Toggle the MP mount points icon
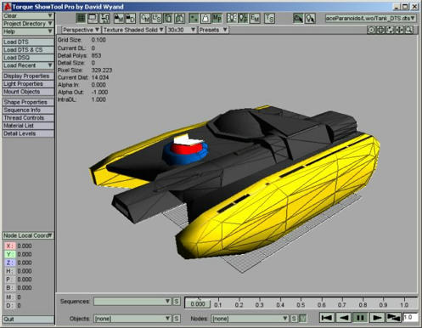The height and width of the screenshot is (328, 422). click(217, 18)
